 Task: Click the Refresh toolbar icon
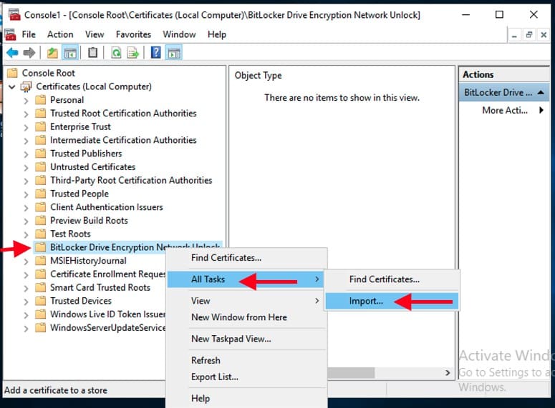115,53
